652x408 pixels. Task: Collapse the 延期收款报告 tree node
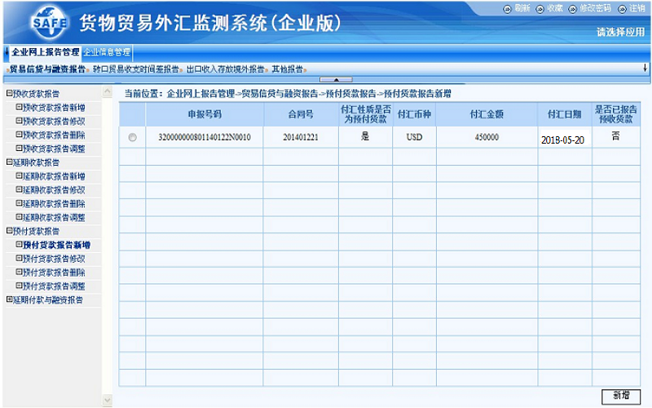coord(9,162)
